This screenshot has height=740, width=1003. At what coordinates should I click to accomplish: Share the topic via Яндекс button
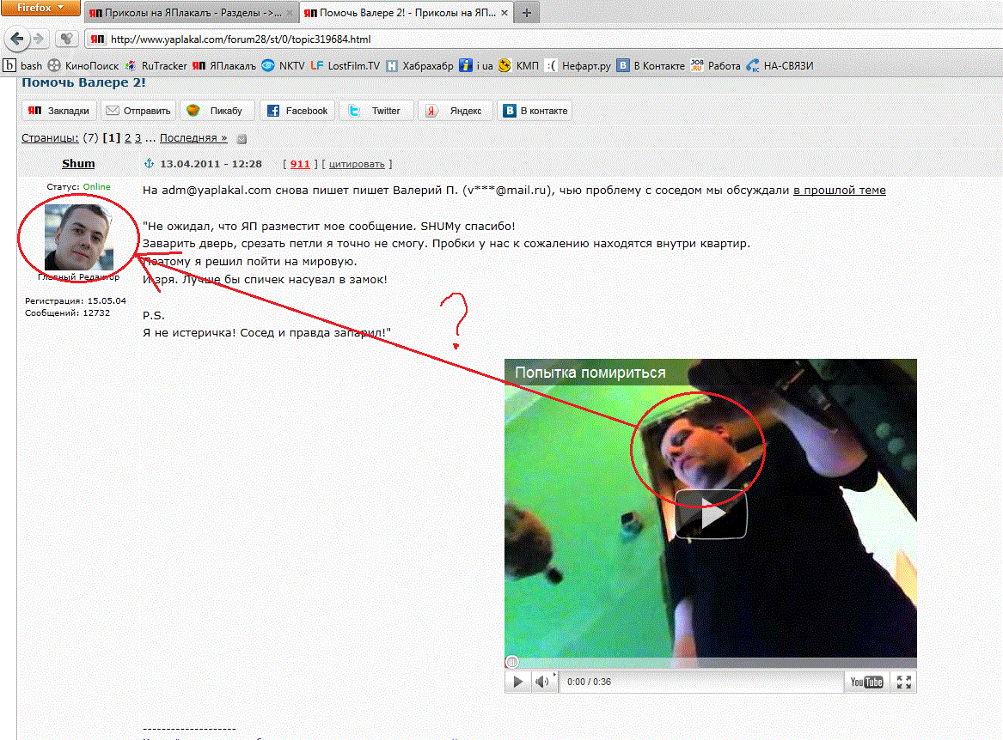click(x=456, y=111)
